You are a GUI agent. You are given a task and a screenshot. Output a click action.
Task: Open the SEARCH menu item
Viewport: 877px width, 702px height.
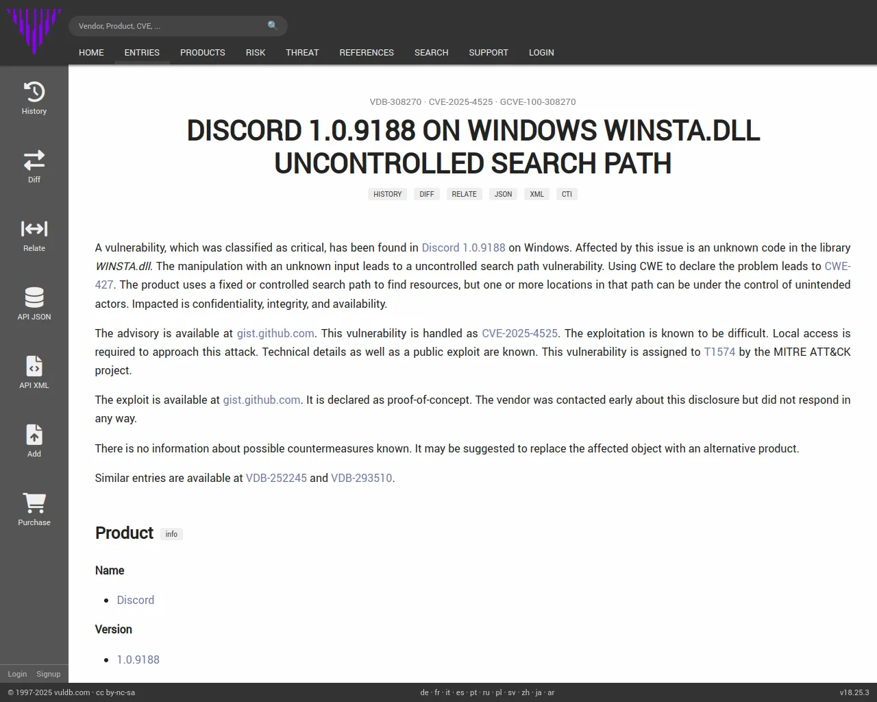(432, 52)
